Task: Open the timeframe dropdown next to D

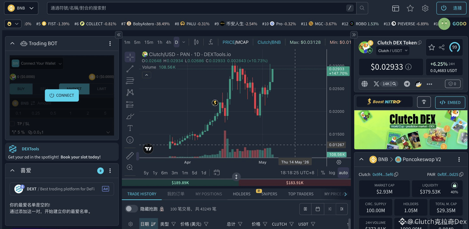Action: coord(184,42)
